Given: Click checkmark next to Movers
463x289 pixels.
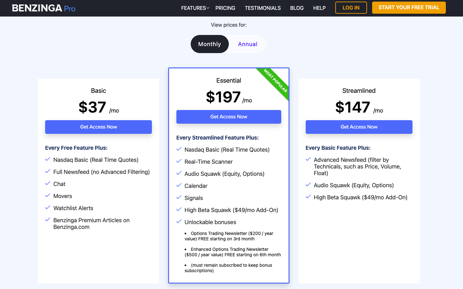Looking at the screenshot, I should (x=48, y=196).
